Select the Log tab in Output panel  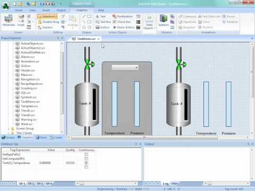tap(165, 184)
